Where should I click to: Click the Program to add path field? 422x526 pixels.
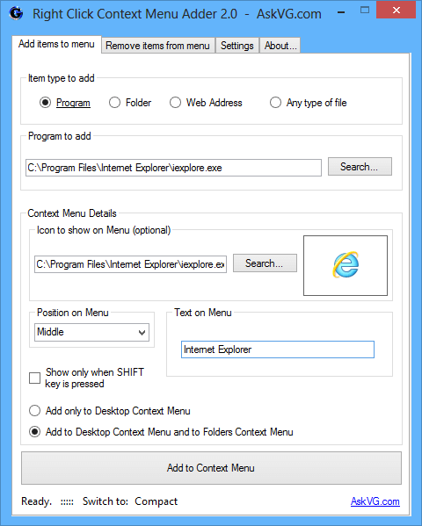click(173, 168)
